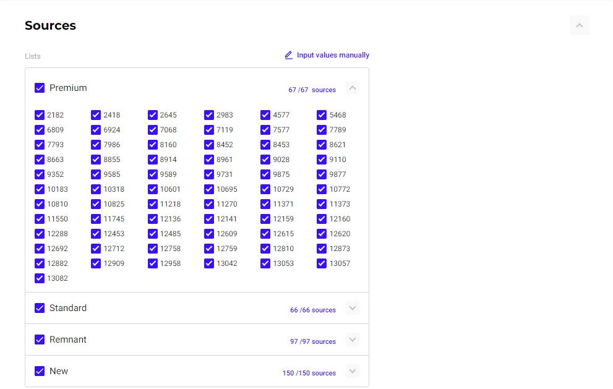
Task: Click the 67/67 sources count label
Action: tap(312, 90)
